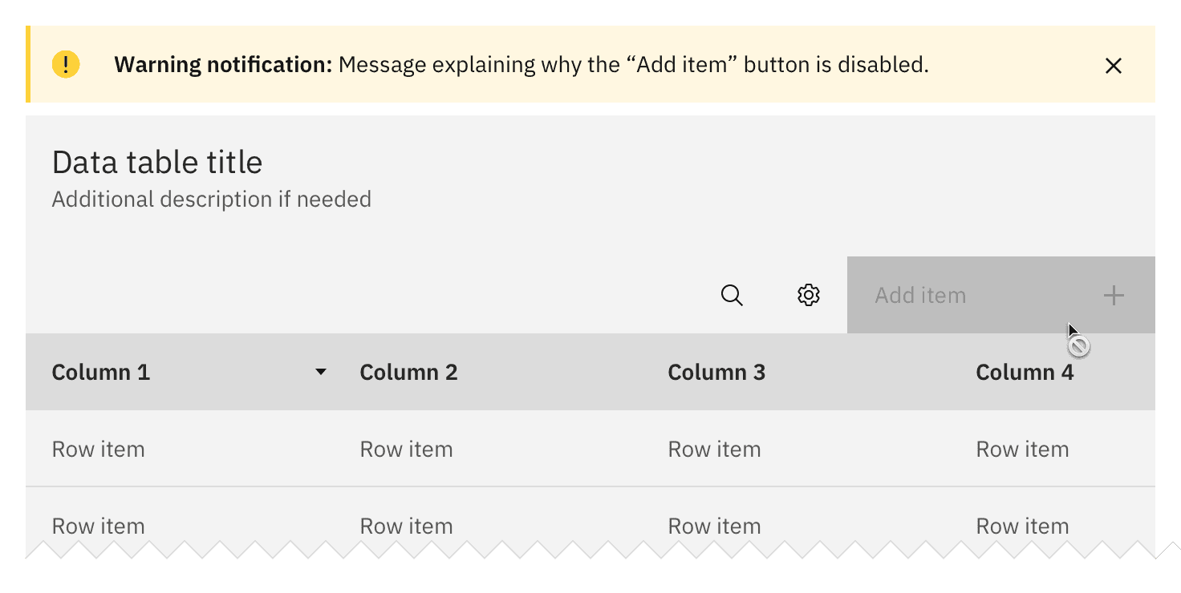The height and width of the screenshot is (593, 1181).
Task: Click the Additional description text
Action: tap(211, 199)
